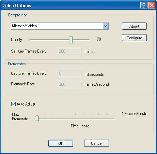Click the Video Options title bar text

[x=17, y=5]
